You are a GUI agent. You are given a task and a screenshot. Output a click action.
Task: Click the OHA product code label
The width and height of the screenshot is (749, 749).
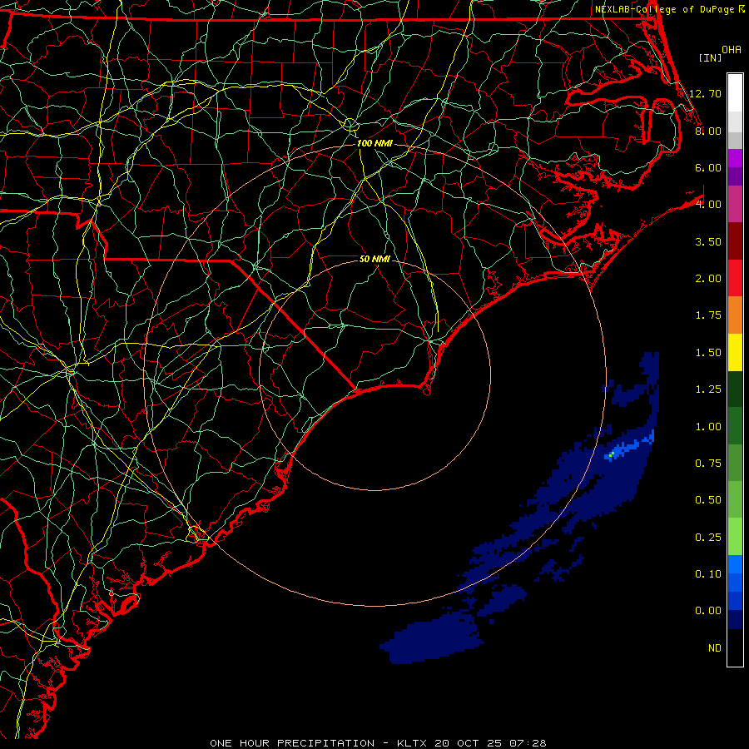point(732,50)
